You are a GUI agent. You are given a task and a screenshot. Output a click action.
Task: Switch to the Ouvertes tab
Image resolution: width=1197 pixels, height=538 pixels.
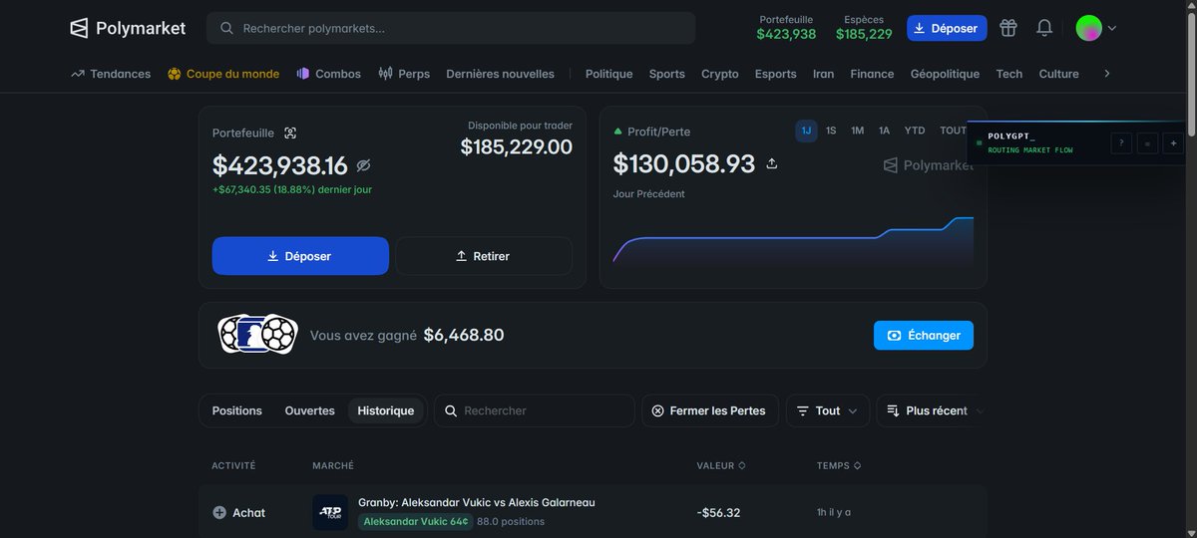pos(310,410)
